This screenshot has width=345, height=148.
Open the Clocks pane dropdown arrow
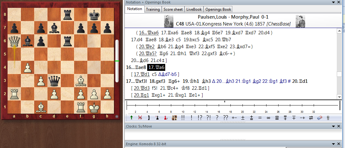coord(333,126)
